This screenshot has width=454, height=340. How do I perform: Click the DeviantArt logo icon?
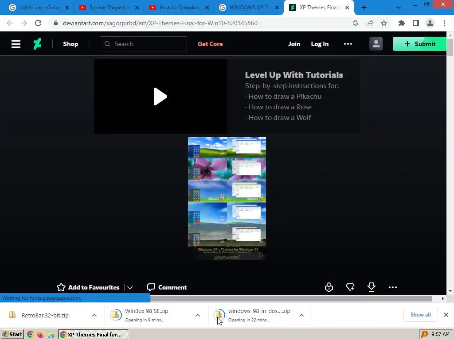point(37,44)
